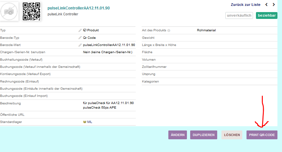Click the Volumen label
Image resolution: width=282 pixels, height=152 pixels.
149,60
